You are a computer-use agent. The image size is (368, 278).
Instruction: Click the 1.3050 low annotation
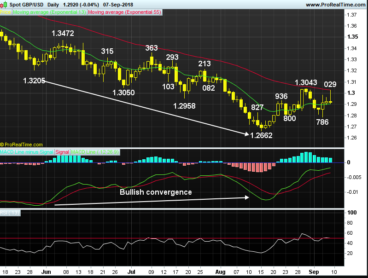pyautogui.click(x=124, y=93)
